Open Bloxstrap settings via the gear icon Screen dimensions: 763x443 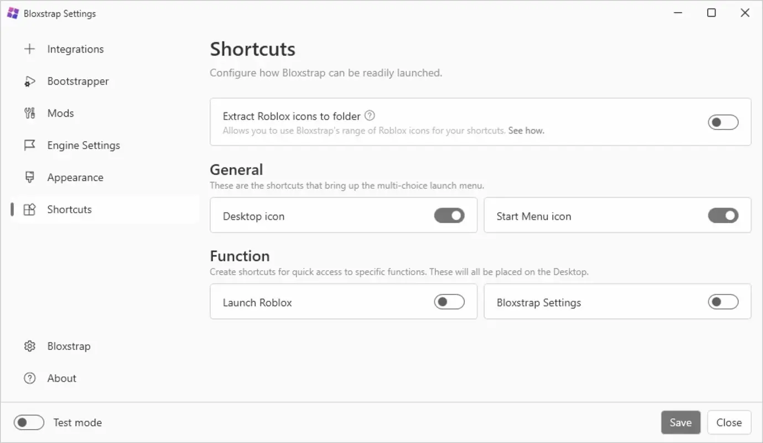(30, 346)
